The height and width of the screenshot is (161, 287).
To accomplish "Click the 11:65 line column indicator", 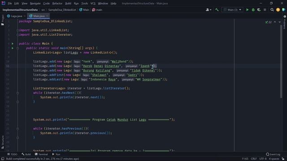I will [x=245, y=159].
